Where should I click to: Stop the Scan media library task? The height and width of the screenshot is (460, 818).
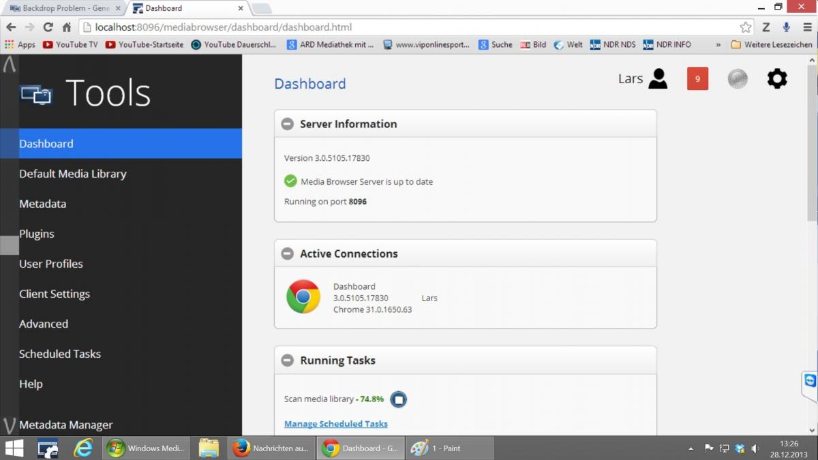399,399
